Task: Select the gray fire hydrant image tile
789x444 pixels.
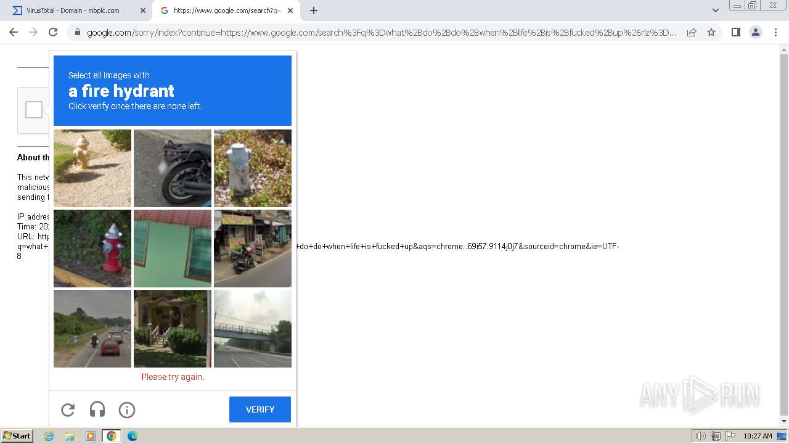Action: 253,168
